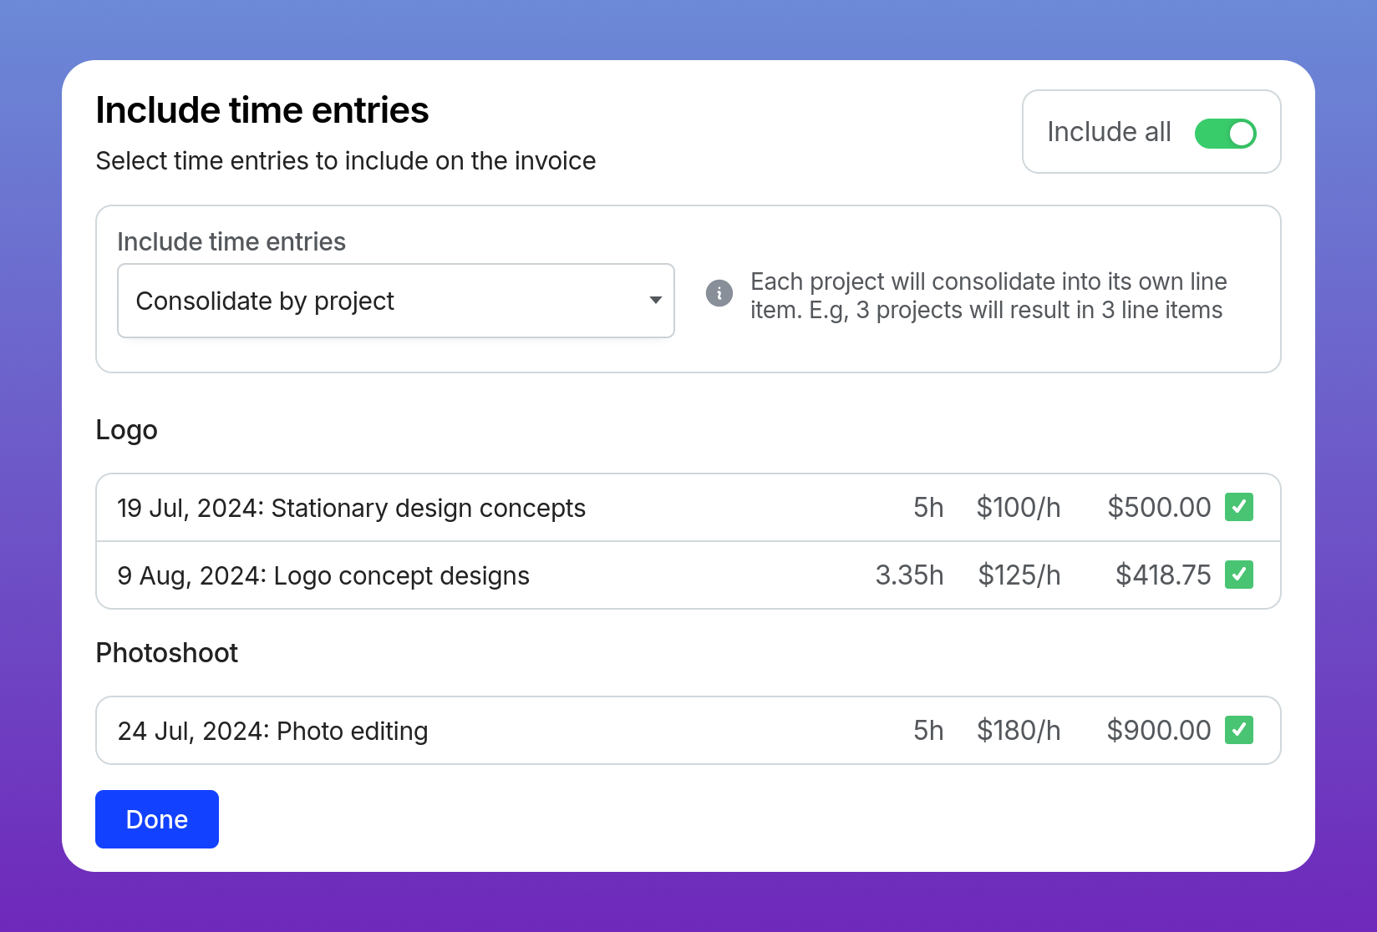Image resolution: width=1377 pixels, height=932 pixels.
Task: Click the 3.35h duration value
Action: click(909, 575)
